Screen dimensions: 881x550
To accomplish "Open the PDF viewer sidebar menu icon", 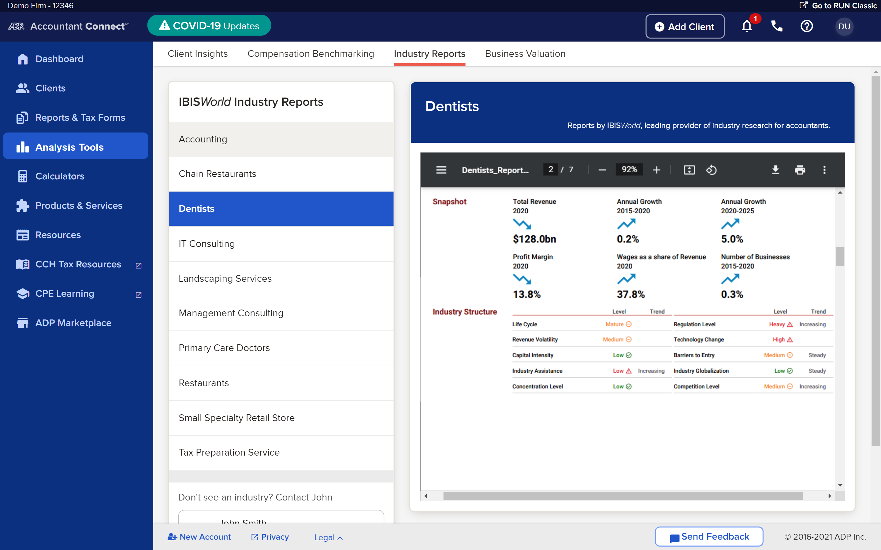I will point(441,170).
